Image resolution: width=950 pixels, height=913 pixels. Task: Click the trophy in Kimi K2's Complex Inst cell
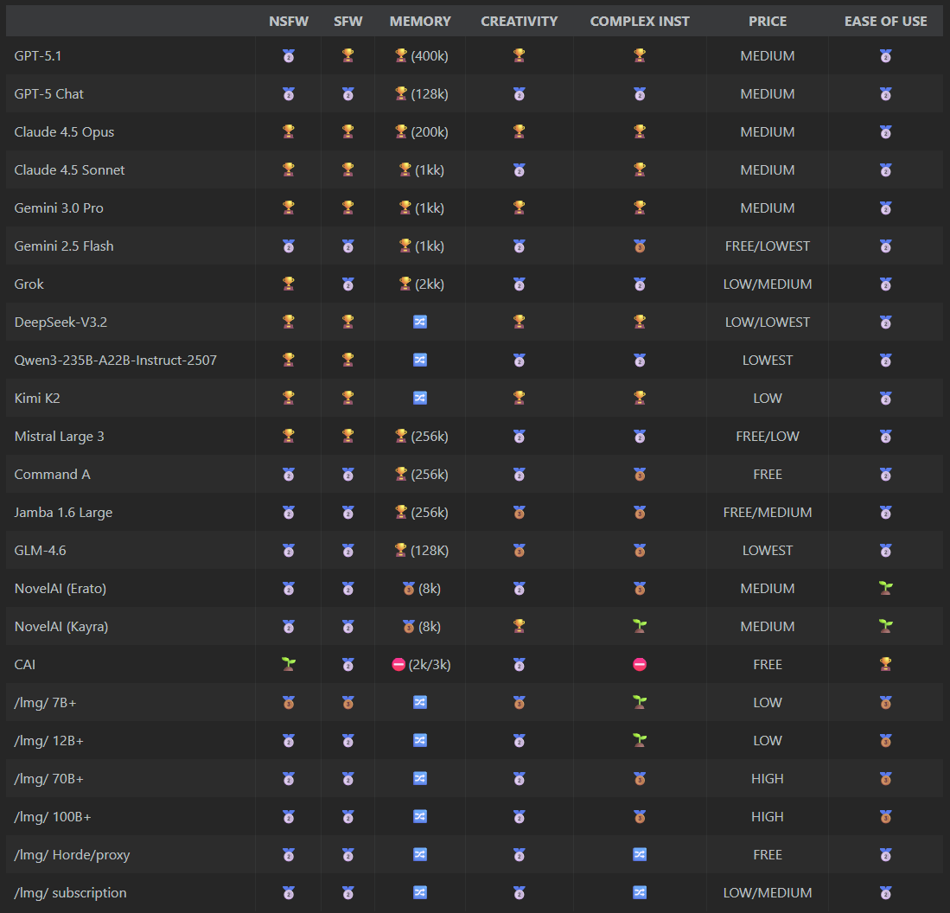pyautogui.click(x=640, y=398)
